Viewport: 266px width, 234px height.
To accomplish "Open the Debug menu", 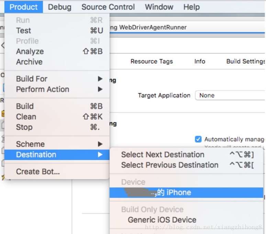I will (x=59, y=7).
